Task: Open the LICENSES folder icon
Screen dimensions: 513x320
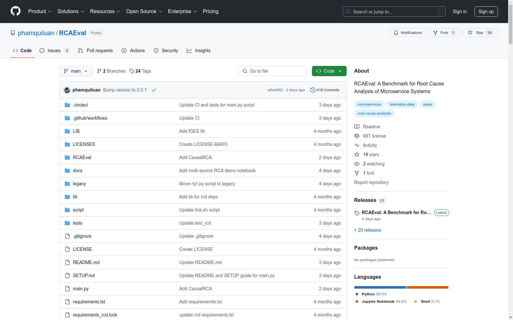Action: point(67,144)
